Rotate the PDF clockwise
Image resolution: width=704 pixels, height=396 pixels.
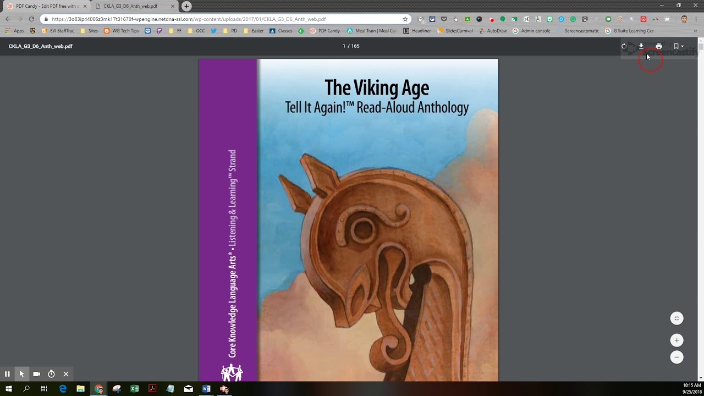[624, 46]
